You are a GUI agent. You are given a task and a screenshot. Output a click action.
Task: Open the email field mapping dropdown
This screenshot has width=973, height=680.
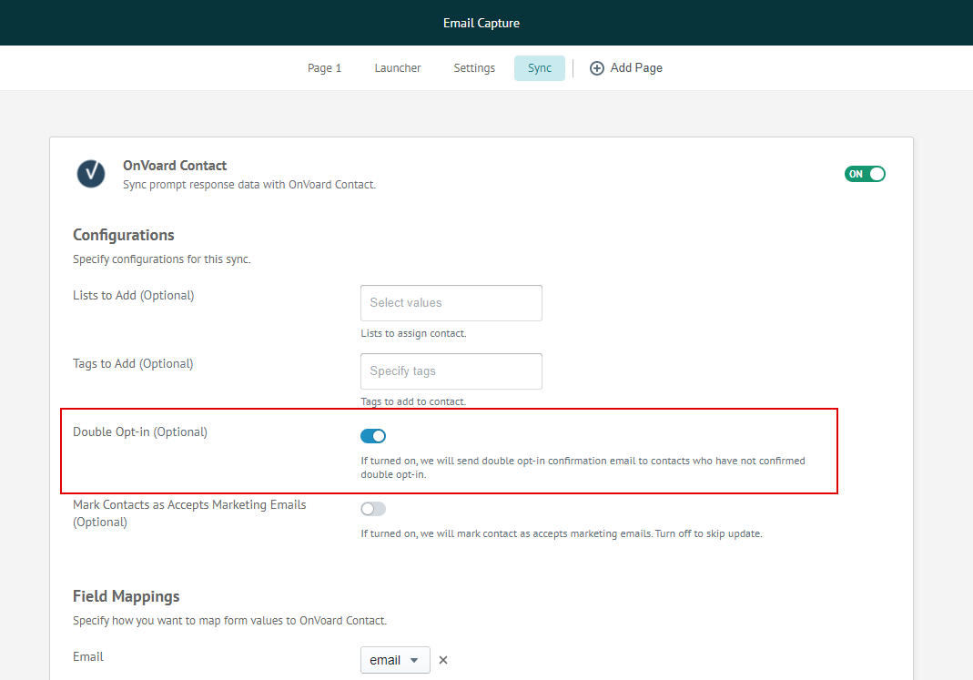point(395,660)
